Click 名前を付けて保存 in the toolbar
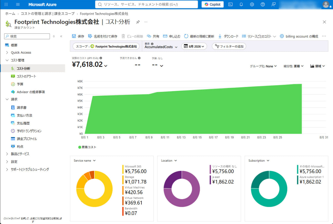The width and height of the screenshot is (333, 224). (102, 36)
